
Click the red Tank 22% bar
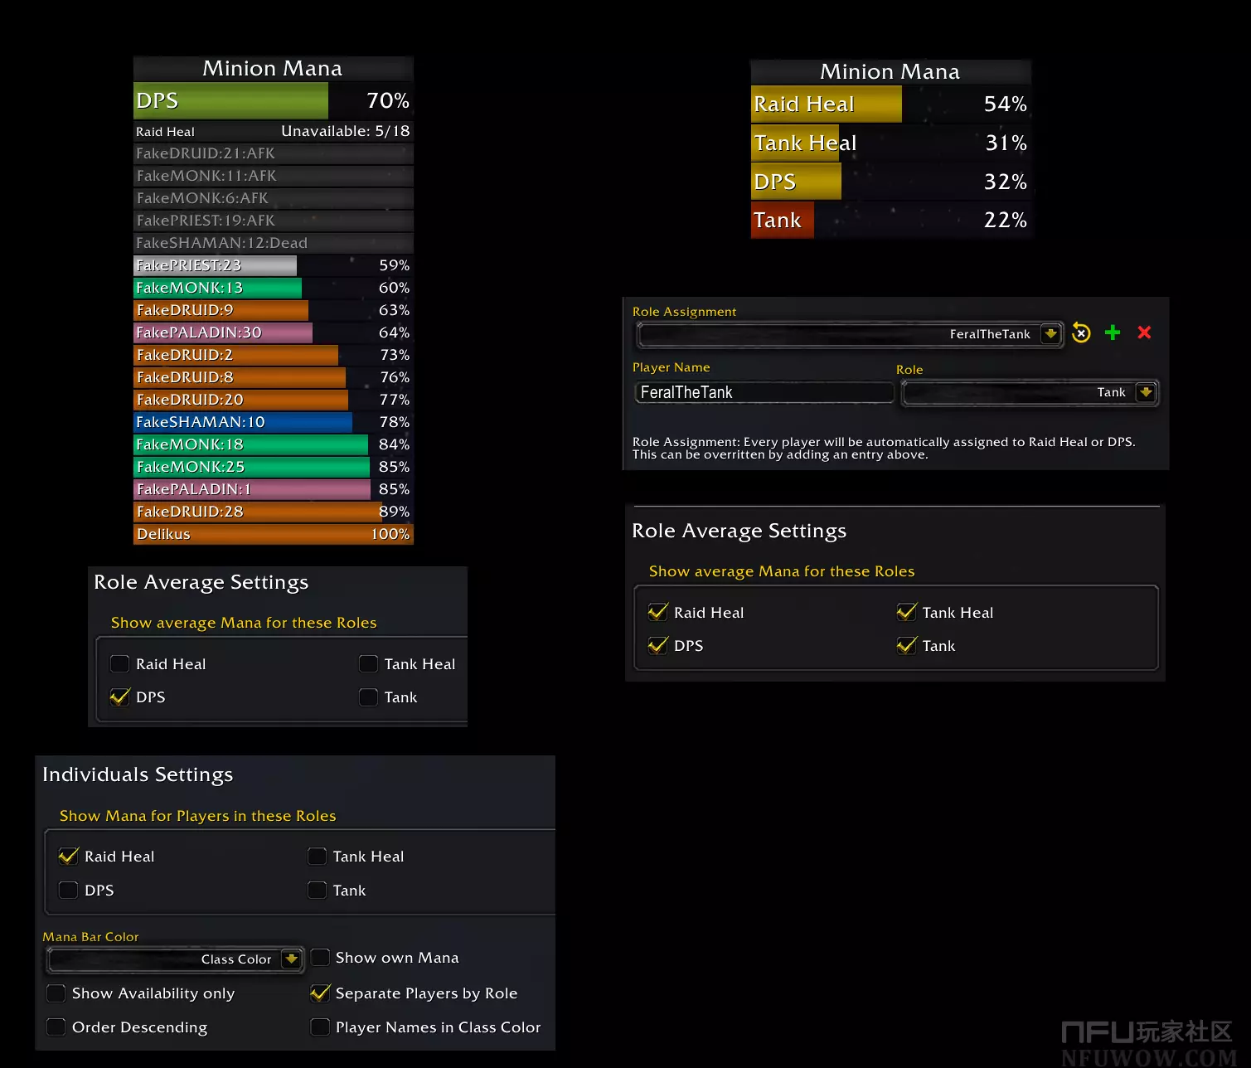pyautogui.click(x=890, y=221)
